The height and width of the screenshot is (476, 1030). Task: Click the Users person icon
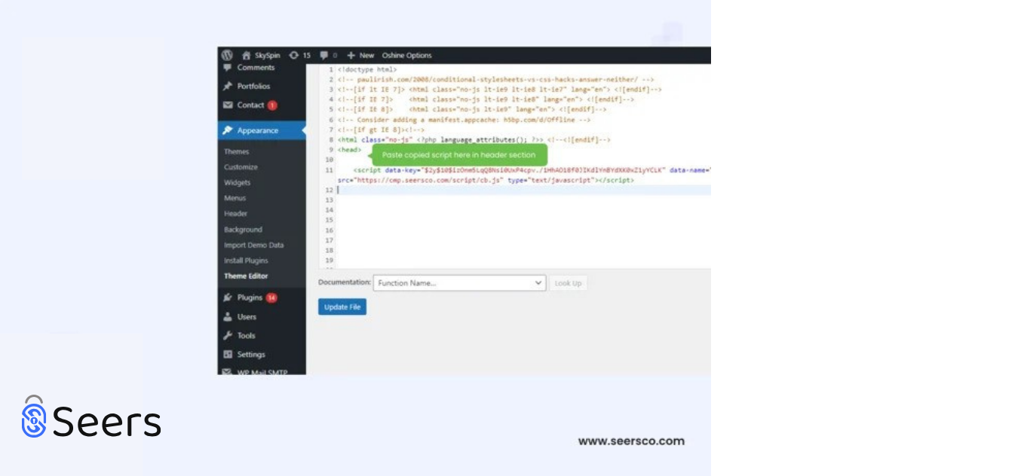[228, 317]
